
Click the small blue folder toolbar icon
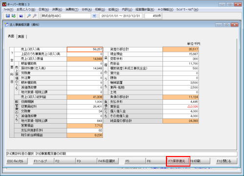coord(21,16)
